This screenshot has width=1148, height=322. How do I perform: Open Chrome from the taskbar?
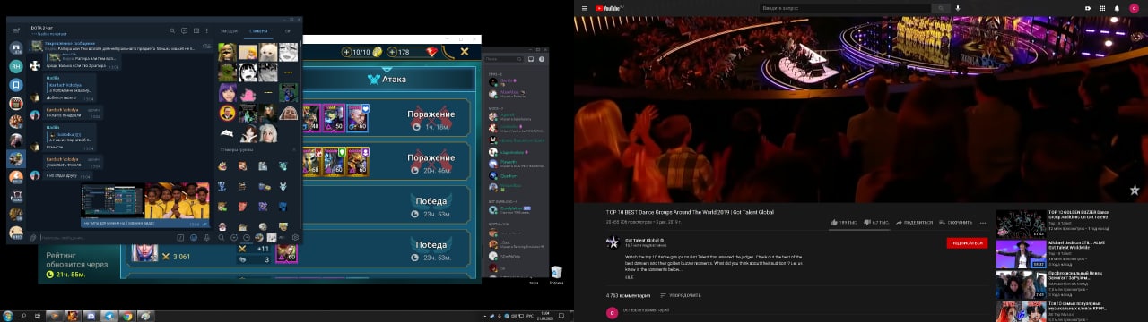point(127,316)
